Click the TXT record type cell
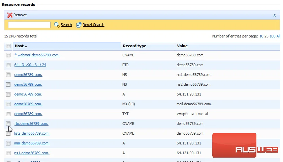The width and height of the screenshot is (283, 162). point(125,114)
